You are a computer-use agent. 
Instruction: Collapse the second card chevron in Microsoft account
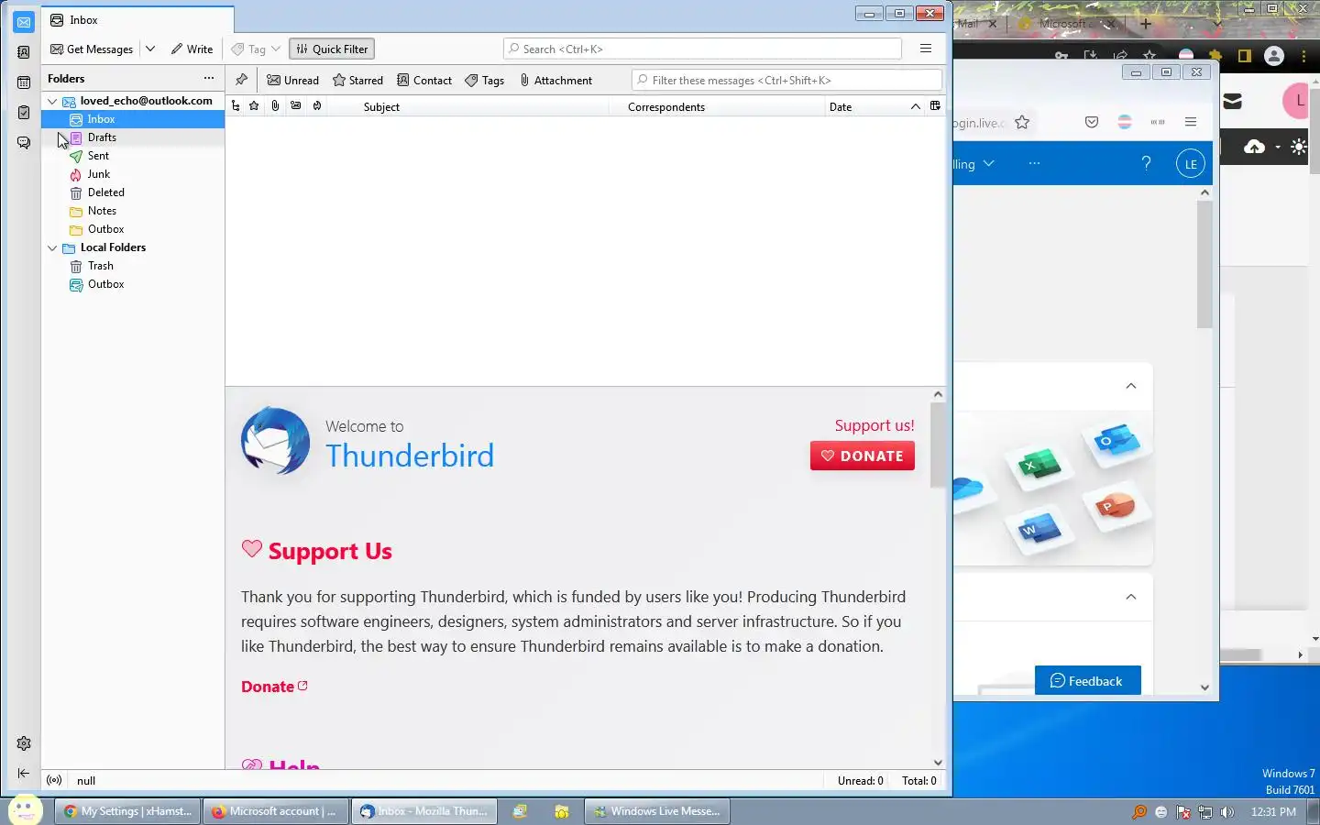(x=1130, y=597)
